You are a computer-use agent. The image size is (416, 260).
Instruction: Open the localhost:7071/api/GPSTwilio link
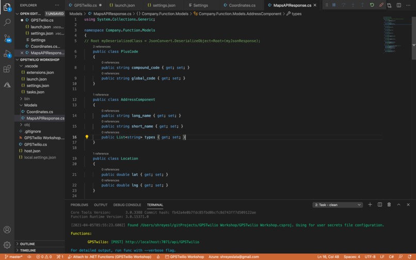162,242
